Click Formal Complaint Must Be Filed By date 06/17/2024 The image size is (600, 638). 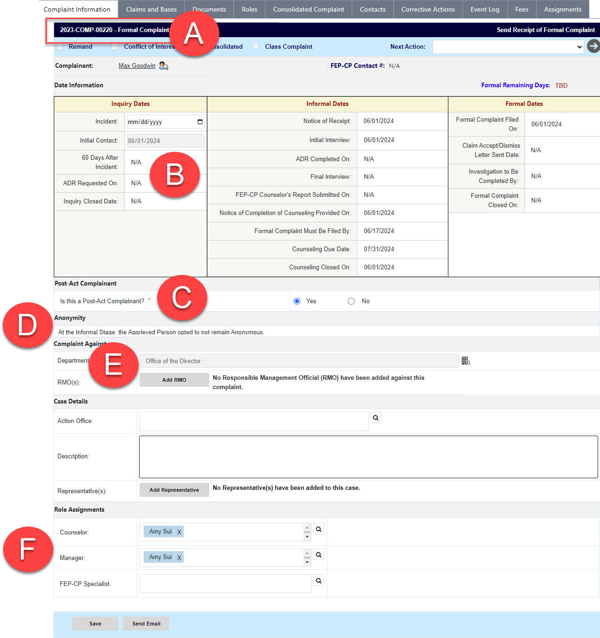[379, 231]
